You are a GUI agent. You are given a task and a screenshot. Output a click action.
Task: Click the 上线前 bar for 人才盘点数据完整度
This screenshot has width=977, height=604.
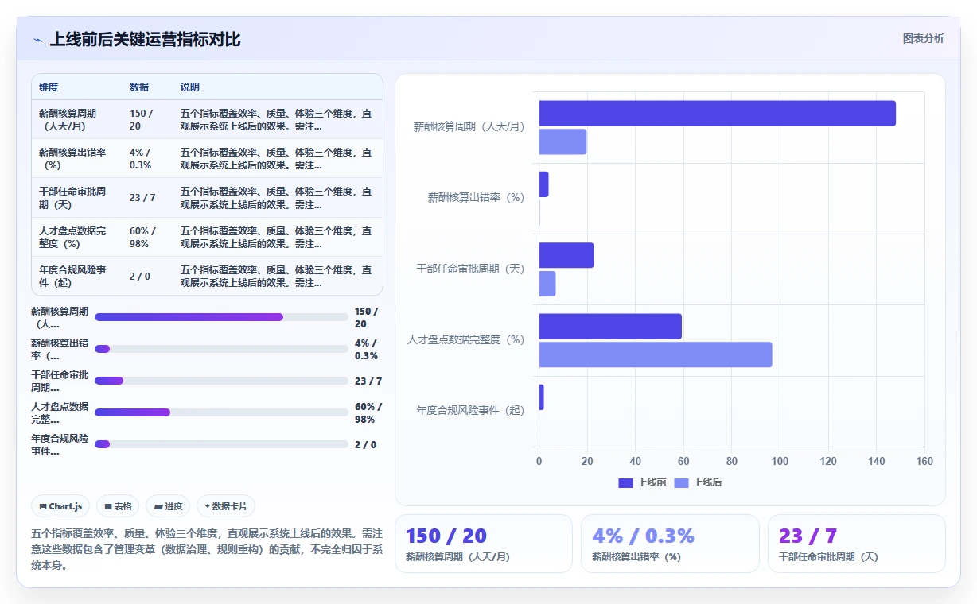611,326
